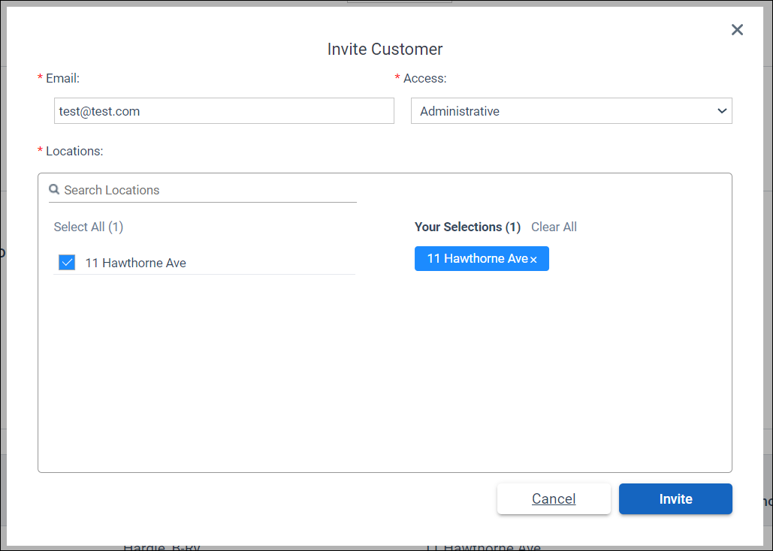Screen dimensions: 773x551
Task: Click the X to dismiss Invite Customer dialog
Action: point(737,29)
